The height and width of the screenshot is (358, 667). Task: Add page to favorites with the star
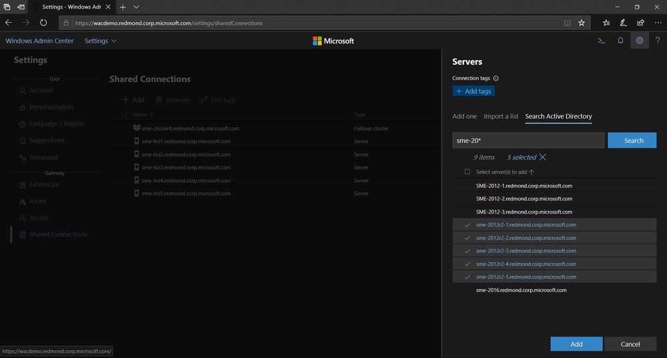point(582,23)
